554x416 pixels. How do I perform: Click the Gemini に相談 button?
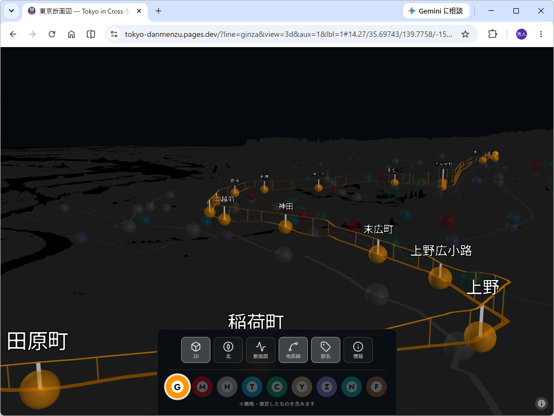(x=436, y=11)
